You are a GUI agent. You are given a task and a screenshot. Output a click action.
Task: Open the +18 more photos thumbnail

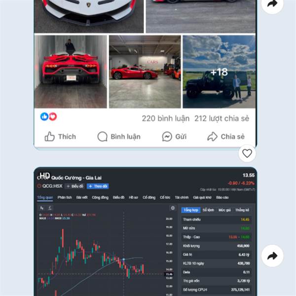click(x=219, y=72)
